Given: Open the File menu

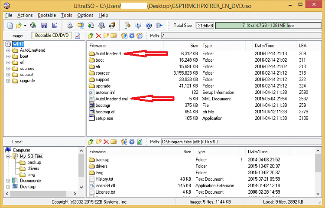Looking at the screenshot, I should 9,15.
